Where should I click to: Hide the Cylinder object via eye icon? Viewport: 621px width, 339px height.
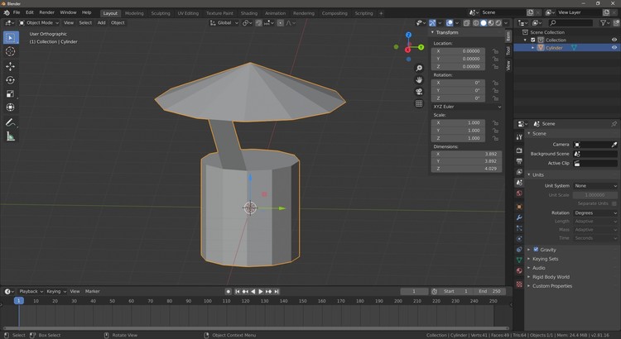pyautogui.click(x=614, y=48)
